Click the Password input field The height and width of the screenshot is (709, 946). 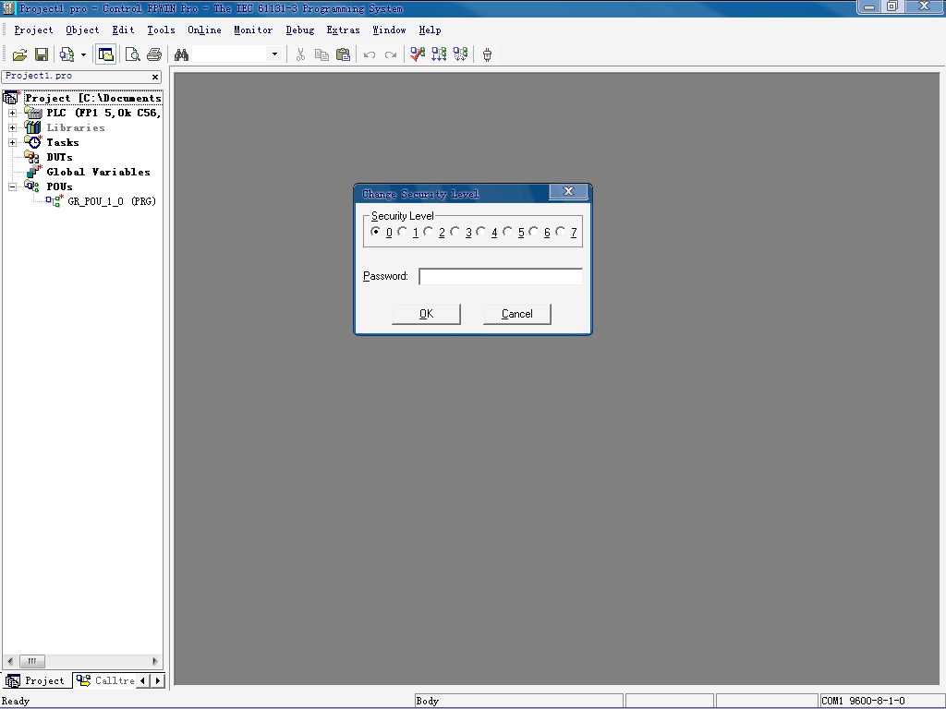(500, 276)
